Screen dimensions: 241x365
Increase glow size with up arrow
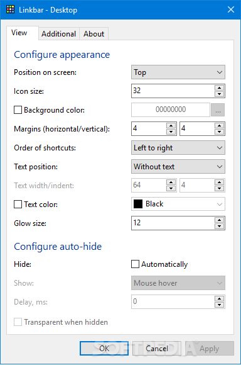(x=219, y=220)
